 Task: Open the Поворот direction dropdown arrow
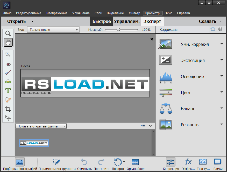pos(124,162)
